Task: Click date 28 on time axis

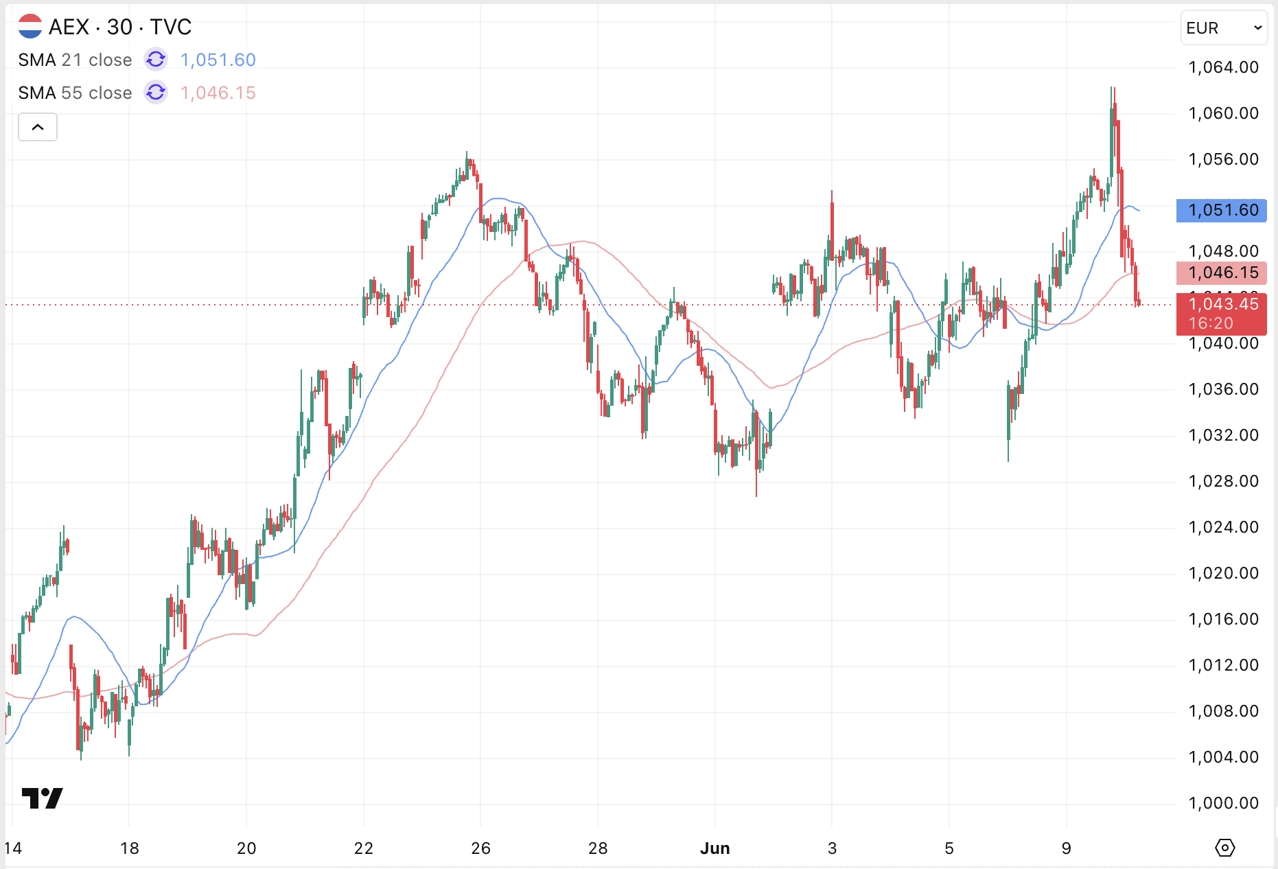Action: 598,848
